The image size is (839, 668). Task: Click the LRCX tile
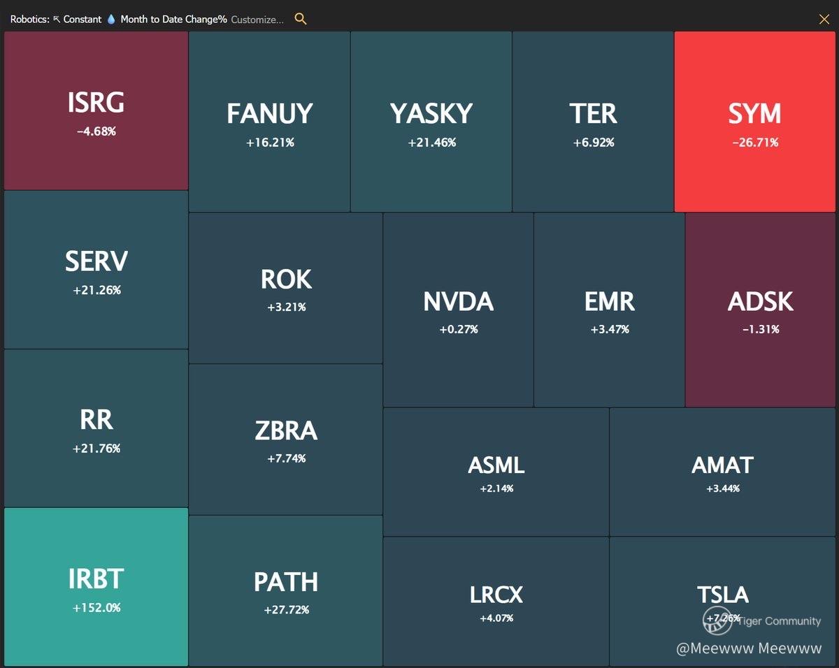coord(496,602)
